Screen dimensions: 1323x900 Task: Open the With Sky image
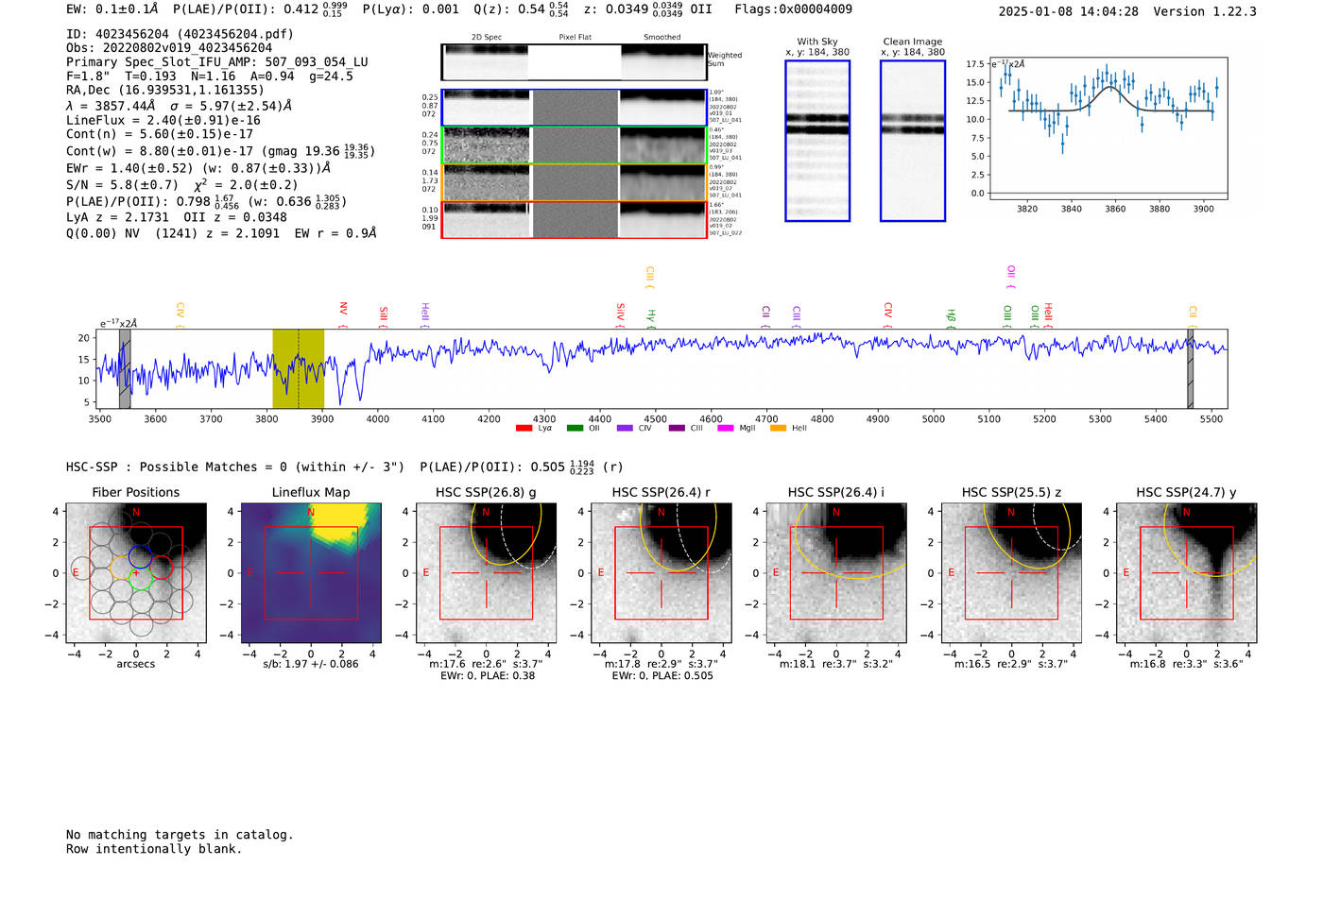817,141
